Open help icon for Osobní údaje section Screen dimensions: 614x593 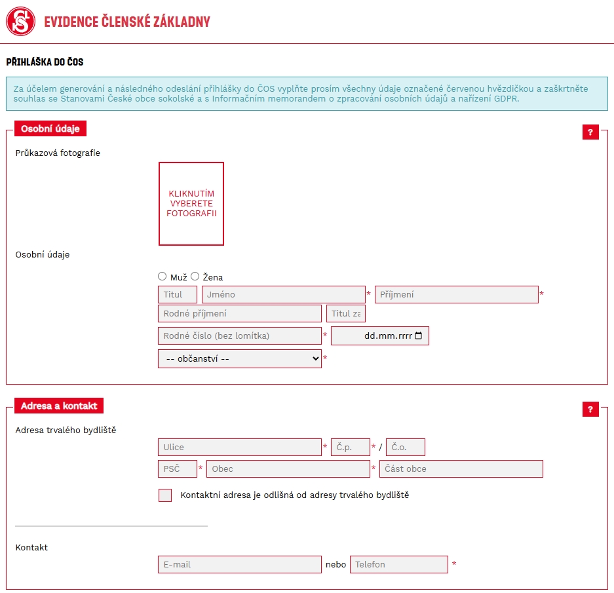[x=590, y=132]
